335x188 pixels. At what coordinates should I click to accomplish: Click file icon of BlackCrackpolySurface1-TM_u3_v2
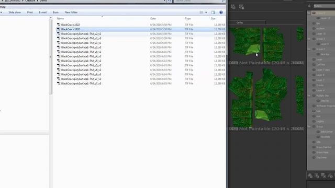[x=59, y=43]
